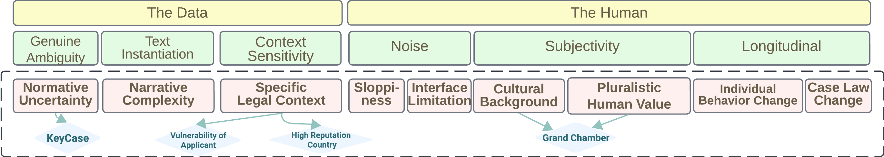The image size is (884, 157).
Task: Click the Normative Uncertainty box
Action: [x=55, y=96]
